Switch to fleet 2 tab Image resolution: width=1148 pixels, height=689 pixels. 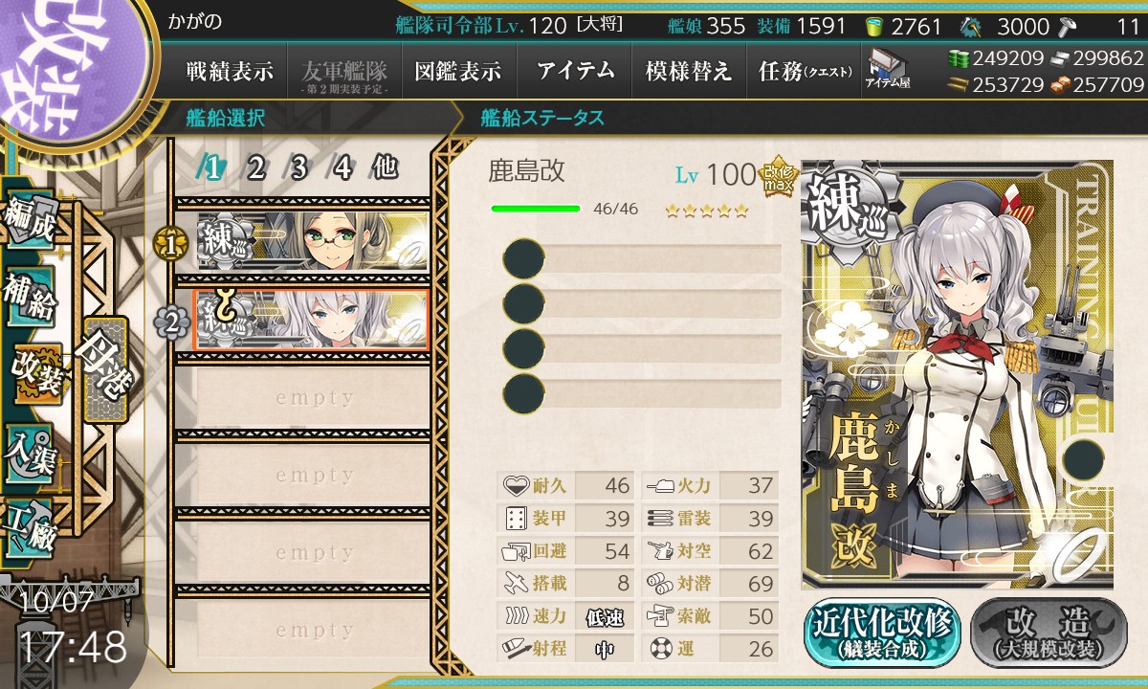coord(254,168)
